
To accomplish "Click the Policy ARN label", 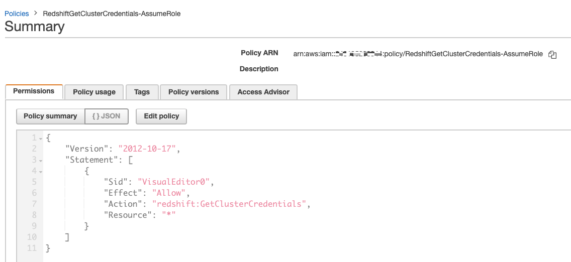I will click(259, 53).
